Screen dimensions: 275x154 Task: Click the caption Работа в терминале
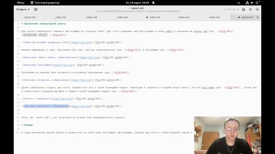coord(37,99)
